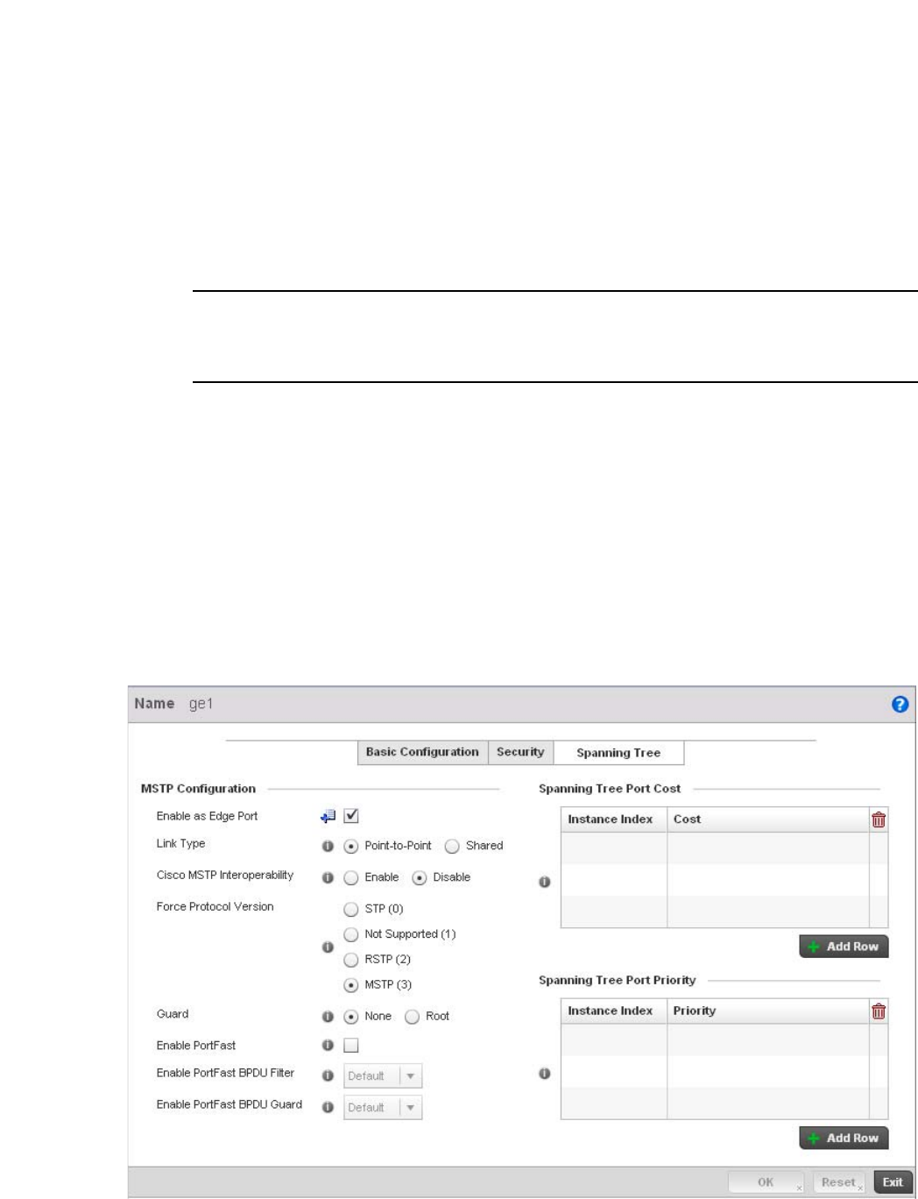918x1199 pixels.
Task: Click the info icon beside Spanning Tree Port Priority table
Action: 545,1074
